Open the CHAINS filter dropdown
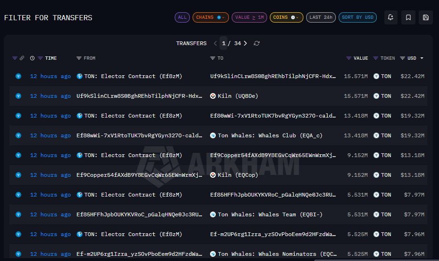Screen dimensions: 439x261 [211, 17]
